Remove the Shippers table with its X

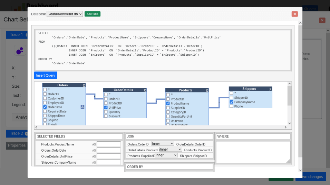click(x=270, y=89)
